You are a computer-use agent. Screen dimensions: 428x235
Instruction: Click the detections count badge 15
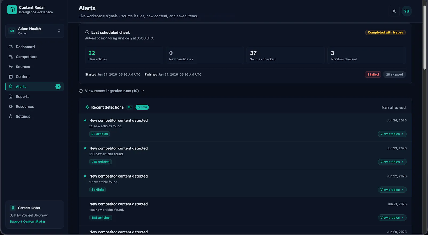[129, 107]
